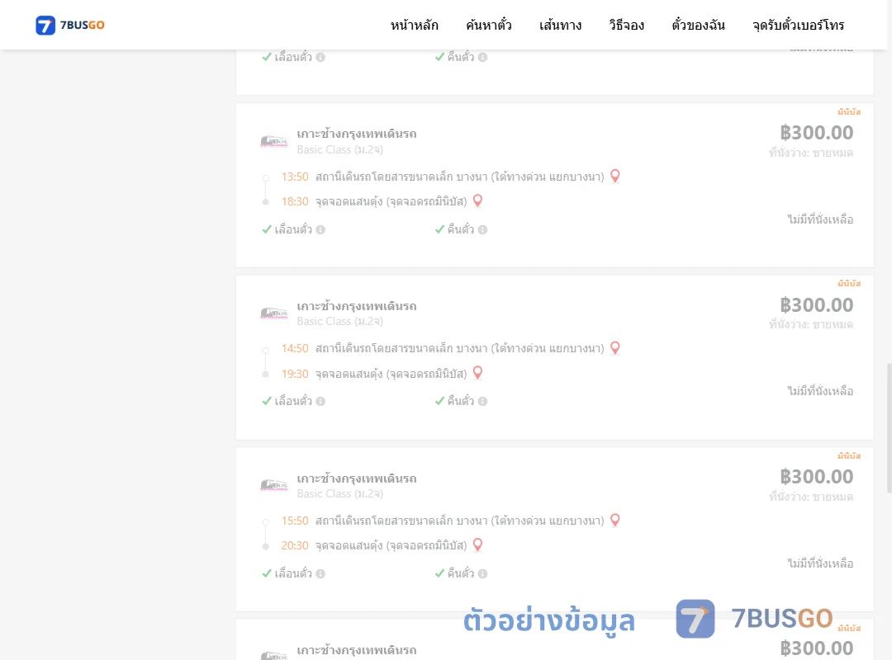The height and width of the screenshot is (660, 892).
Task: Click จุดจอดแสนตุ้ง stop name in 20:30 row
Action: point(391,546)
